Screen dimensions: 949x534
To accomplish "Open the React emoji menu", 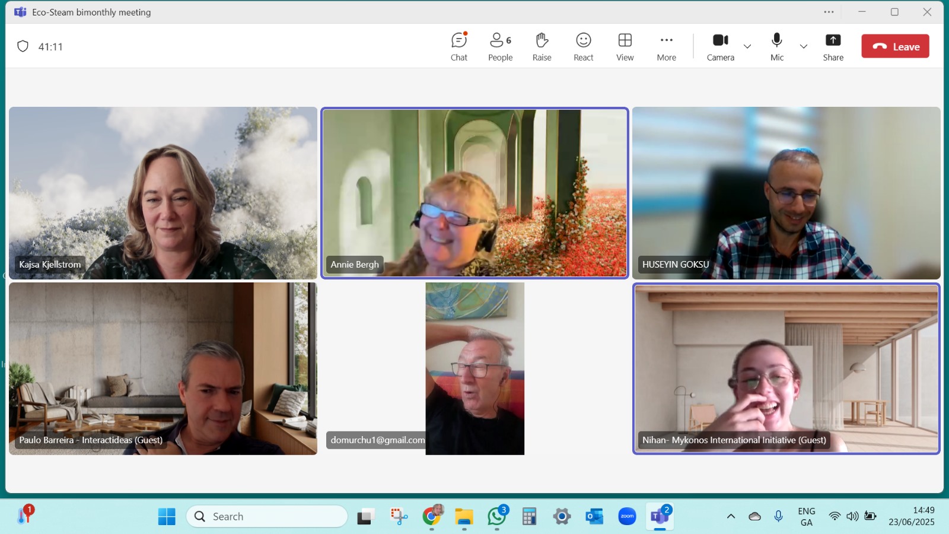I will click(x=583, y=47).
